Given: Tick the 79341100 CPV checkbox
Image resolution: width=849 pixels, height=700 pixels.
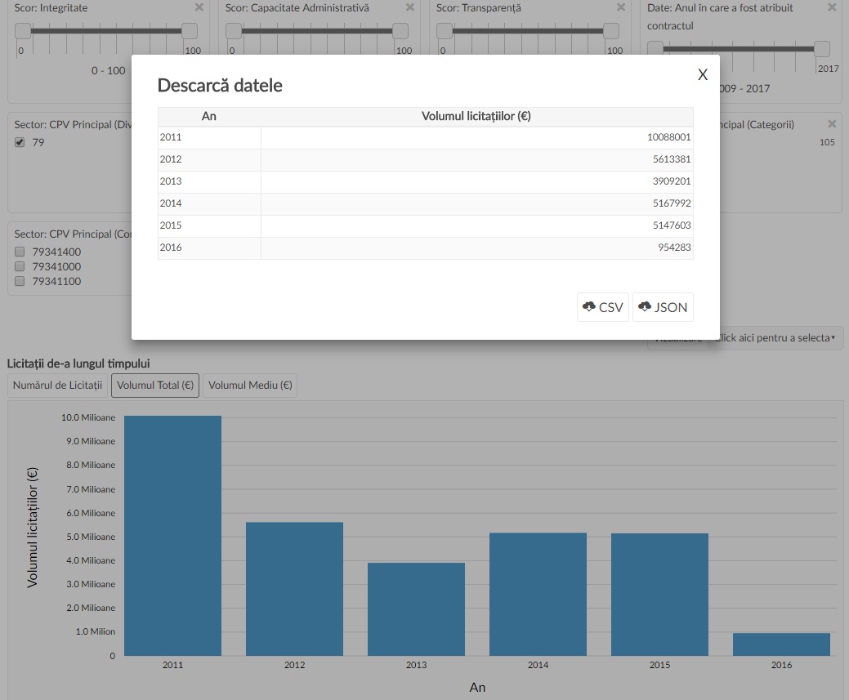Looking at the screenshot, I should click(x=20, y=281).
